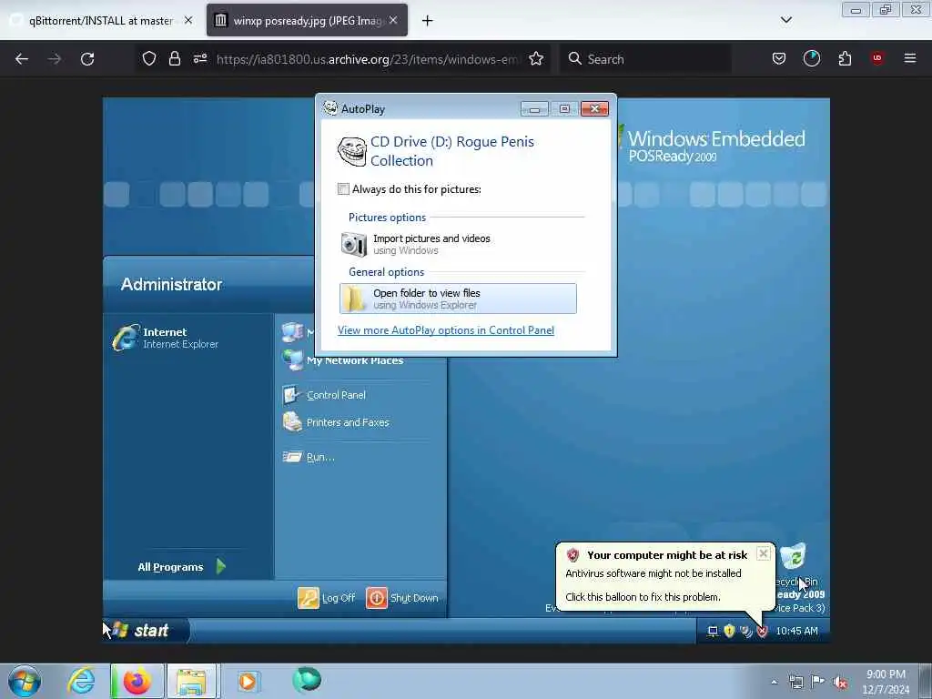Screen dimensions: 932x699
Task: Open Printers and Faxes entry
Action: [x=337, y=422]
